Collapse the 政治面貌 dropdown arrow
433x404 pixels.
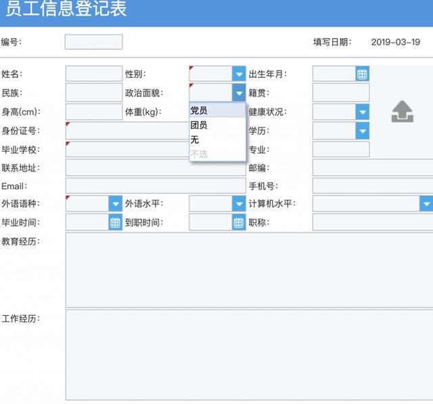point(239,93)
